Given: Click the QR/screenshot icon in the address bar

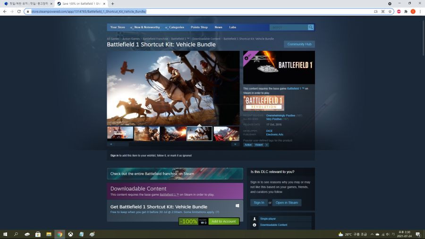Looking at the screenshot, I should point(382,11).
